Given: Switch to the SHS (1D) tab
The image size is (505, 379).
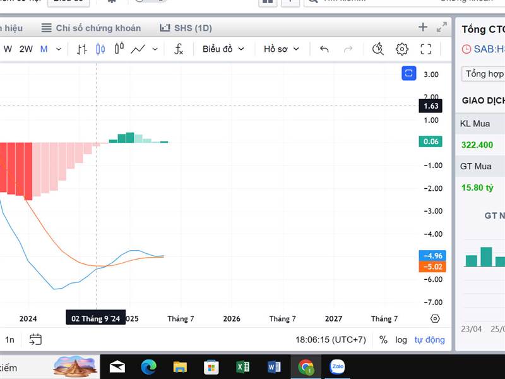Looking at the screenshot, I should [x=186, y=28].
